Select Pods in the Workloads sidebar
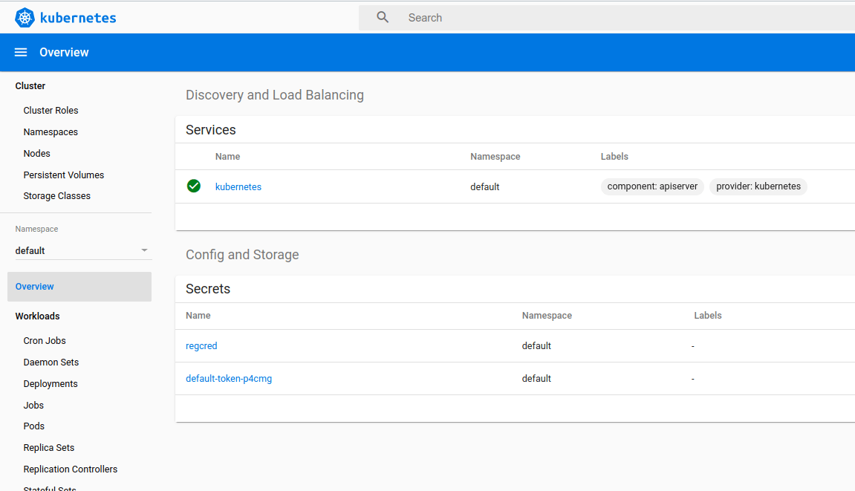855x491 pixels. point(33,426)
